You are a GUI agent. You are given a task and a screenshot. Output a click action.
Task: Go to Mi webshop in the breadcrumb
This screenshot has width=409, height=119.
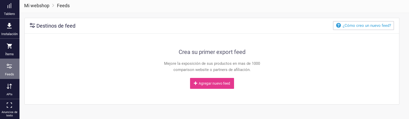click(37, 6)
